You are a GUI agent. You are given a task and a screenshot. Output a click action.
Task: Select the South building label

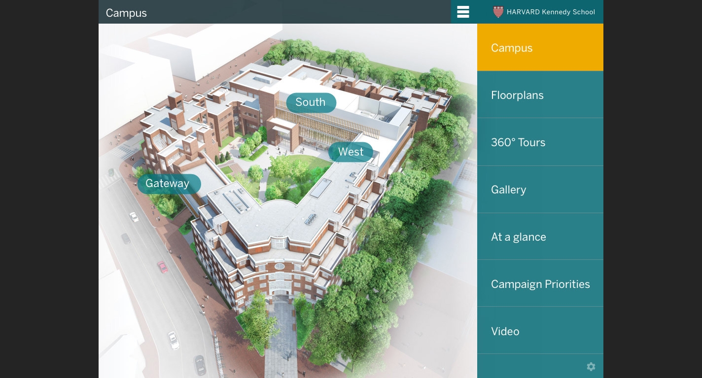click(311, 102)
